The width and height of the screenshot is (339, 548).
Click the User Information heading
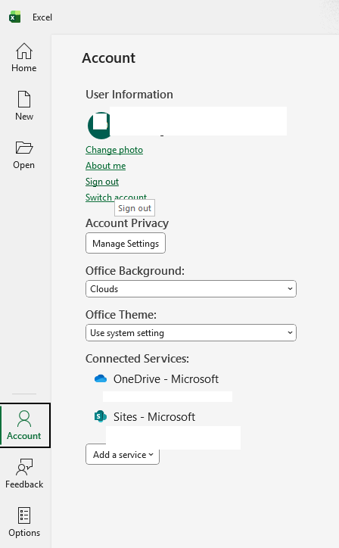(129, 95)
